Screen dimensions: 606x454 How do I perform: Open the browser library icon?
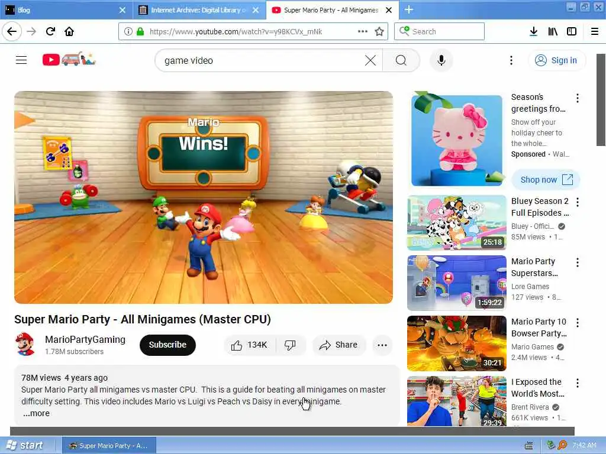(x=553, y=31)
